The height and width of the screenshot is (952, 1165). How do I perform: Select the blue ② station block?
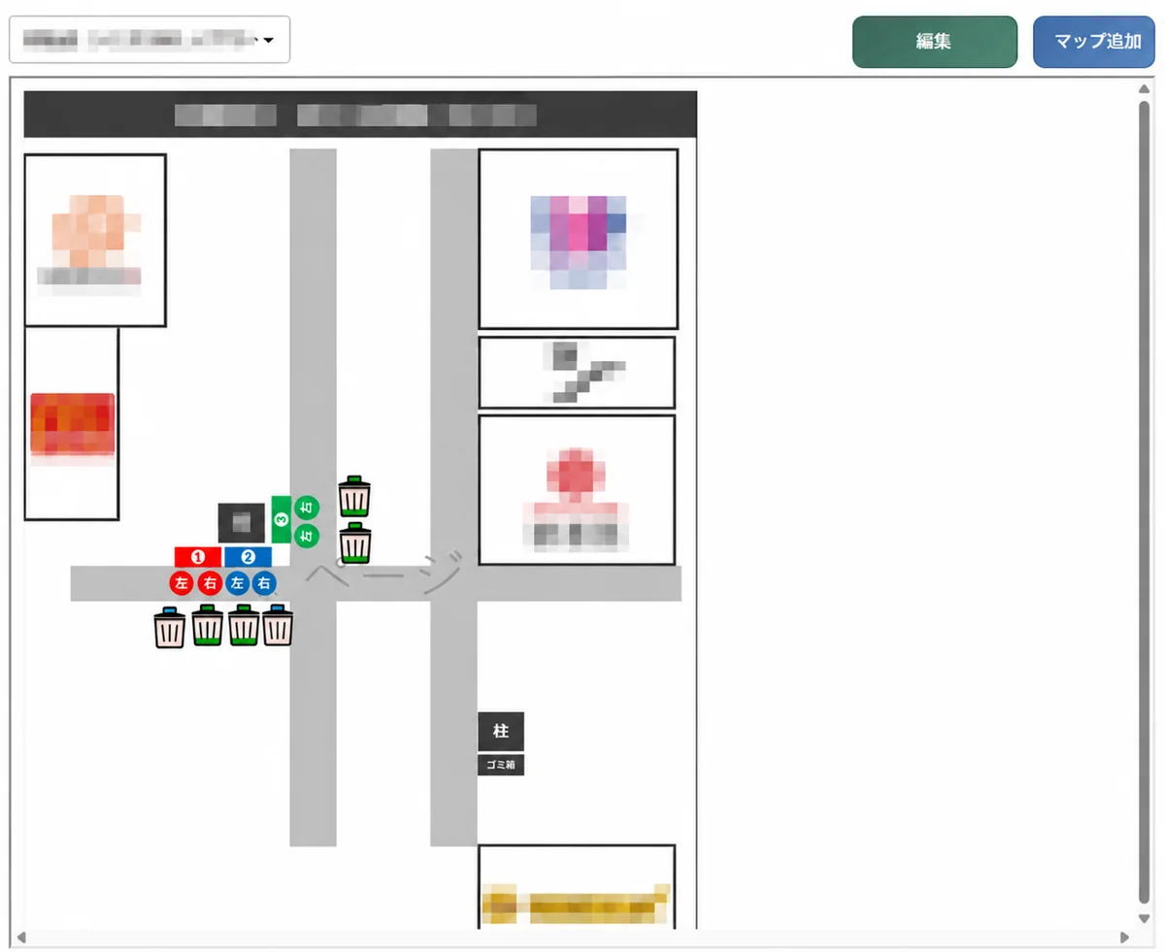248,557
